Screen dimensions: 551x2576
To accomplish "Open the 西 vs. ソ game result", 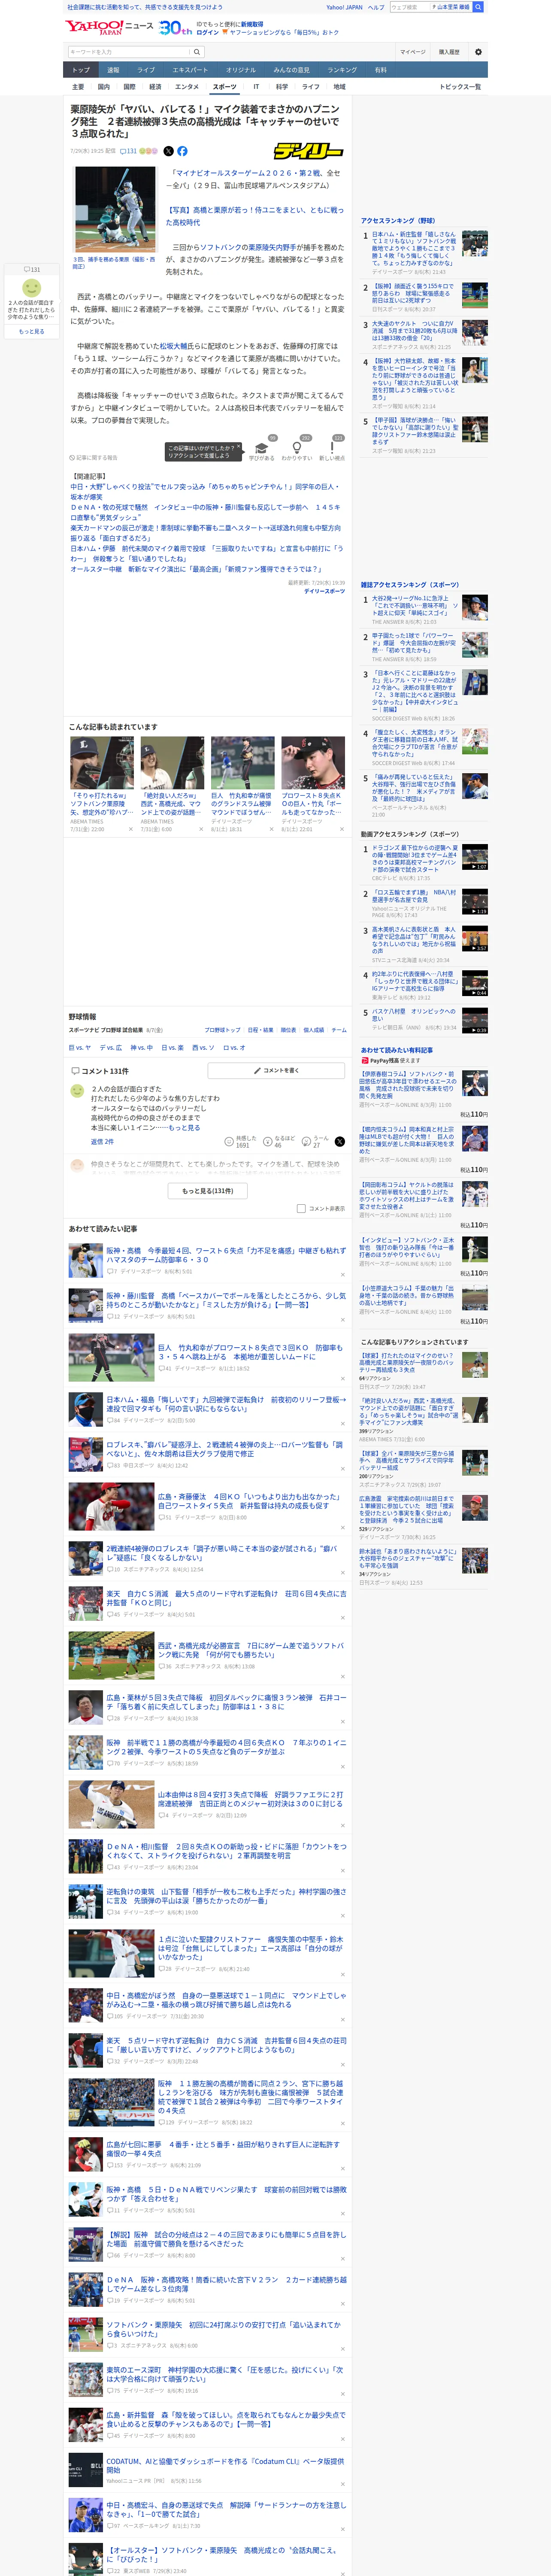I will click(x=203, y=1048).
